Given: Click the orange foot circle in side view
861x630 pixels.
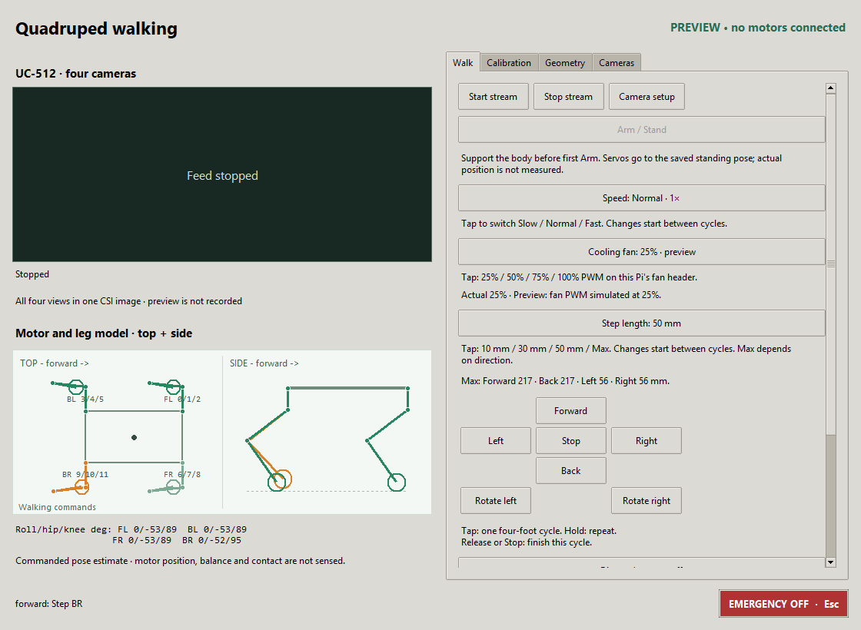Looking at the screenshot, I should click(x=282, y=479).
